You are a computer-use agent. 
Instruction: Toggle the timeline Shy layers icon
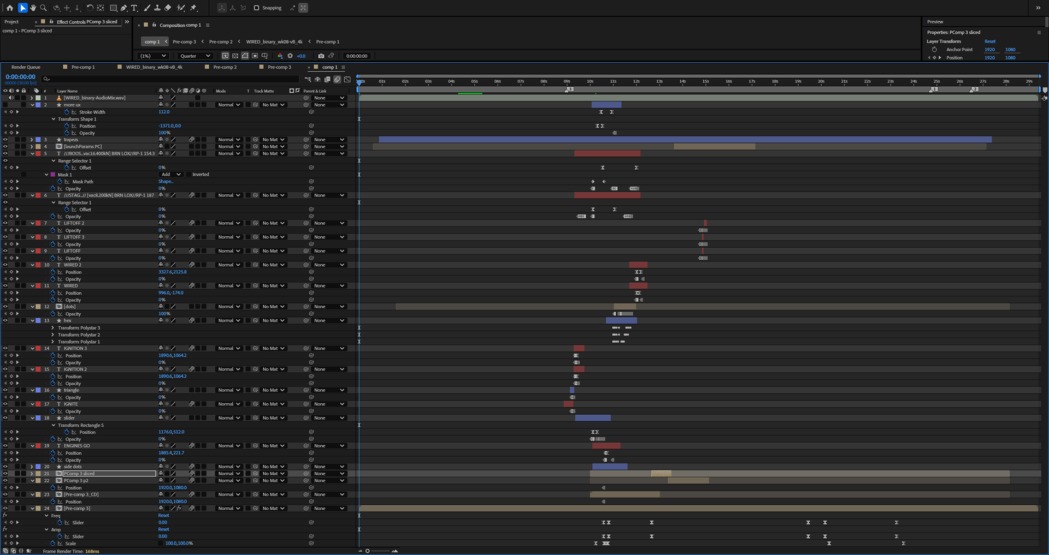click(x=317, y=80)
